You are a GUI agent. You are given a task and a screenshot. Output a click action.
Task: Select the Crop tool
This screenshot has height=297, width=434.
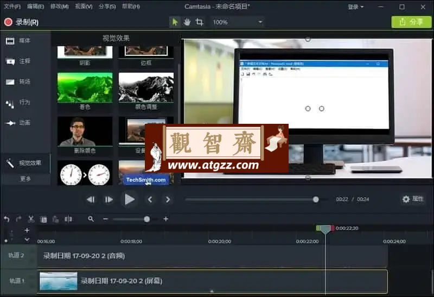coord(199,22)
